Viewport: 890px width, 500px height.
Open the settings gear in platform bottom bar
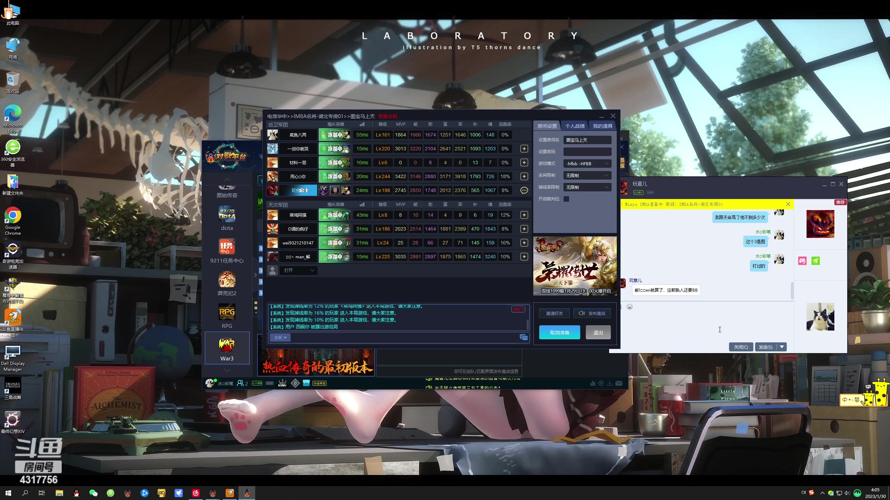(601, 383)
